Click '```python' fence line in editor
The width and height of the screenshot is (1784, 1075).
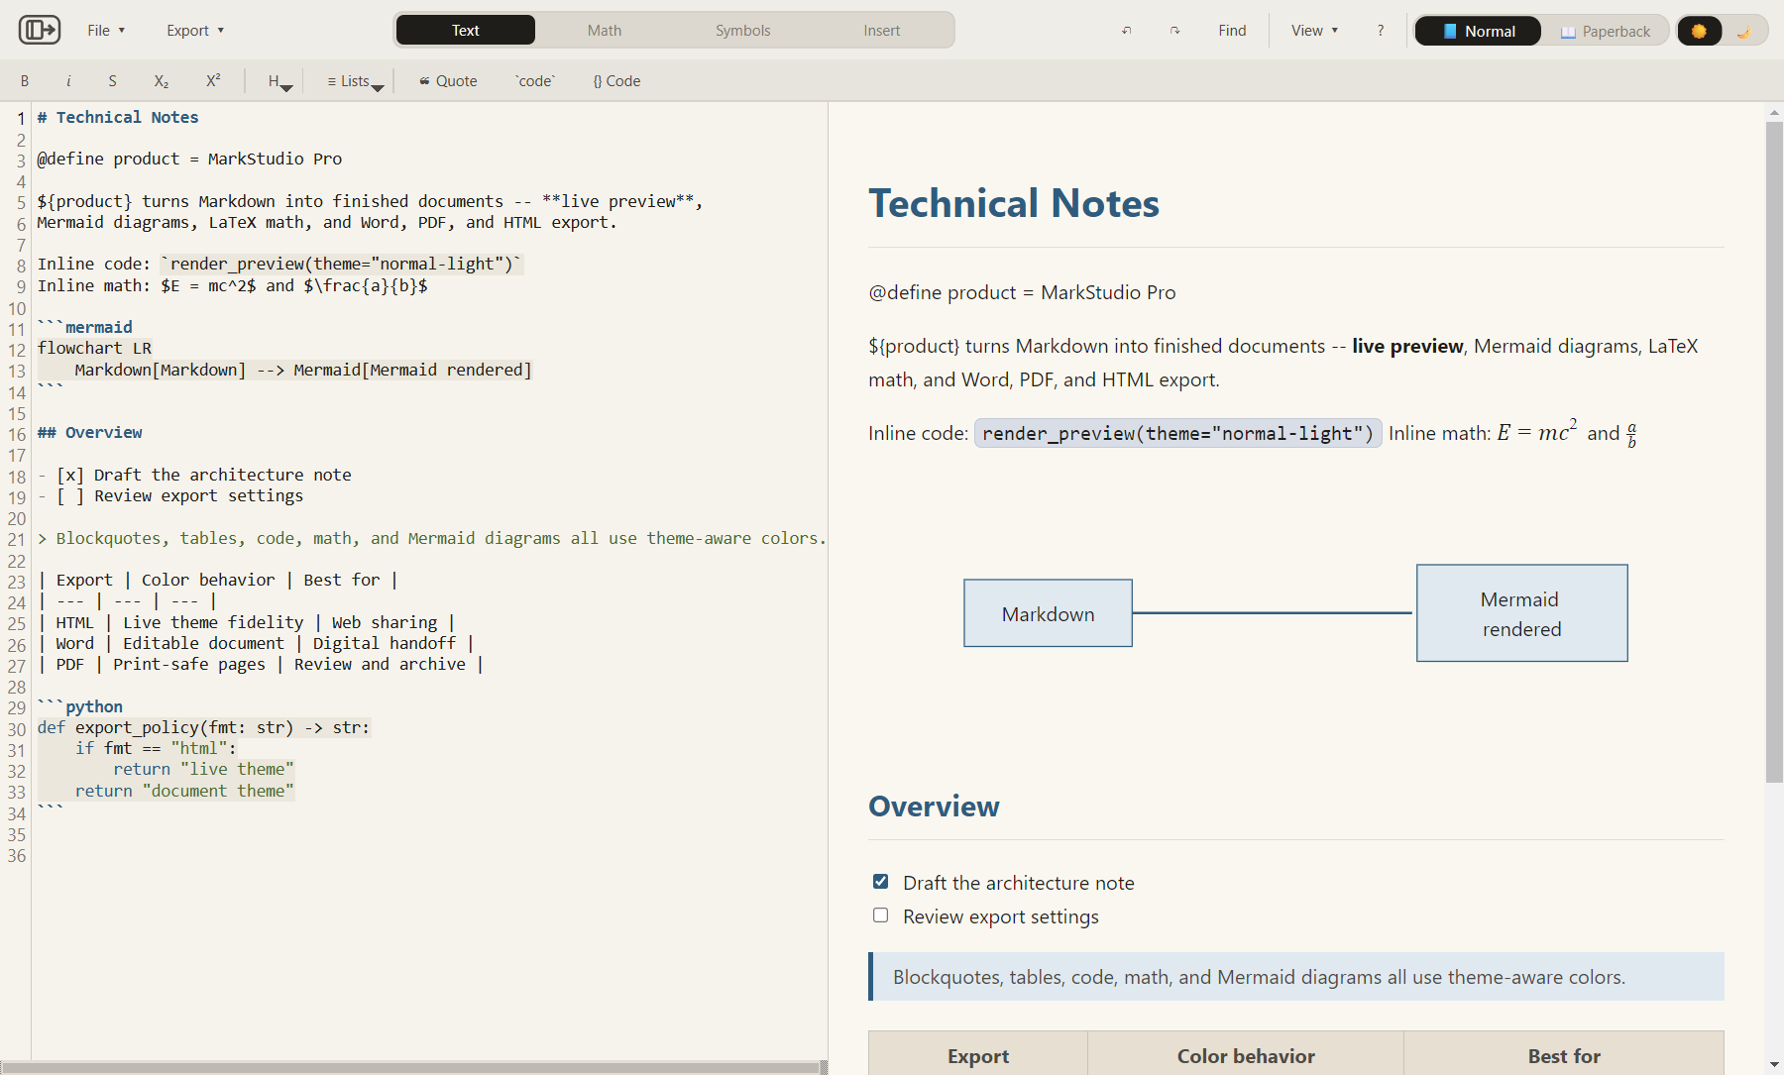point(80,706)
